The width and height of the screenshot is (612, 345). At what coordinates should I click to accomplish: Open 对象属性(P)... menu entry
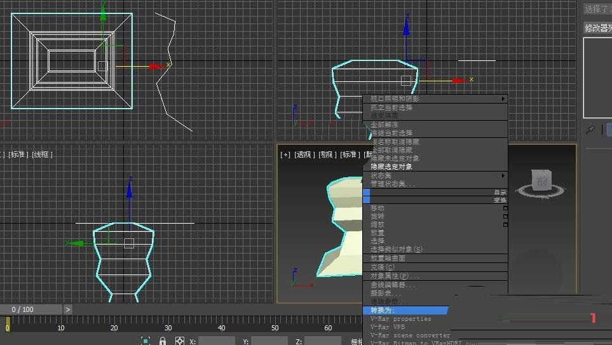395,276
